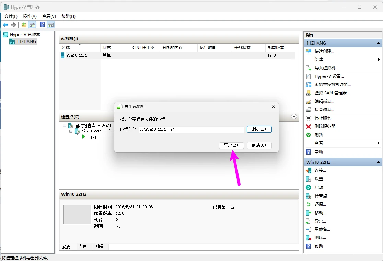The height and width of the screenshot is (261, 383).
Task: Click the Forward arrow in the toolbar
Action: pos(13,25)
